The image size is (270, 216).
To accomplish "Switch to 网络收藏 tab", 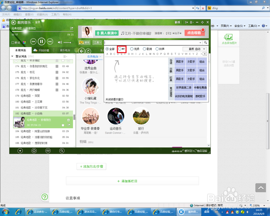I will (41, 50).
